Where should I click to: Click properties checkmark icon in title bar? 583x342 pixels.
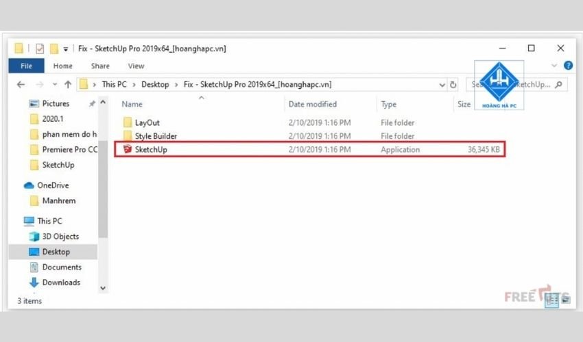39,49
